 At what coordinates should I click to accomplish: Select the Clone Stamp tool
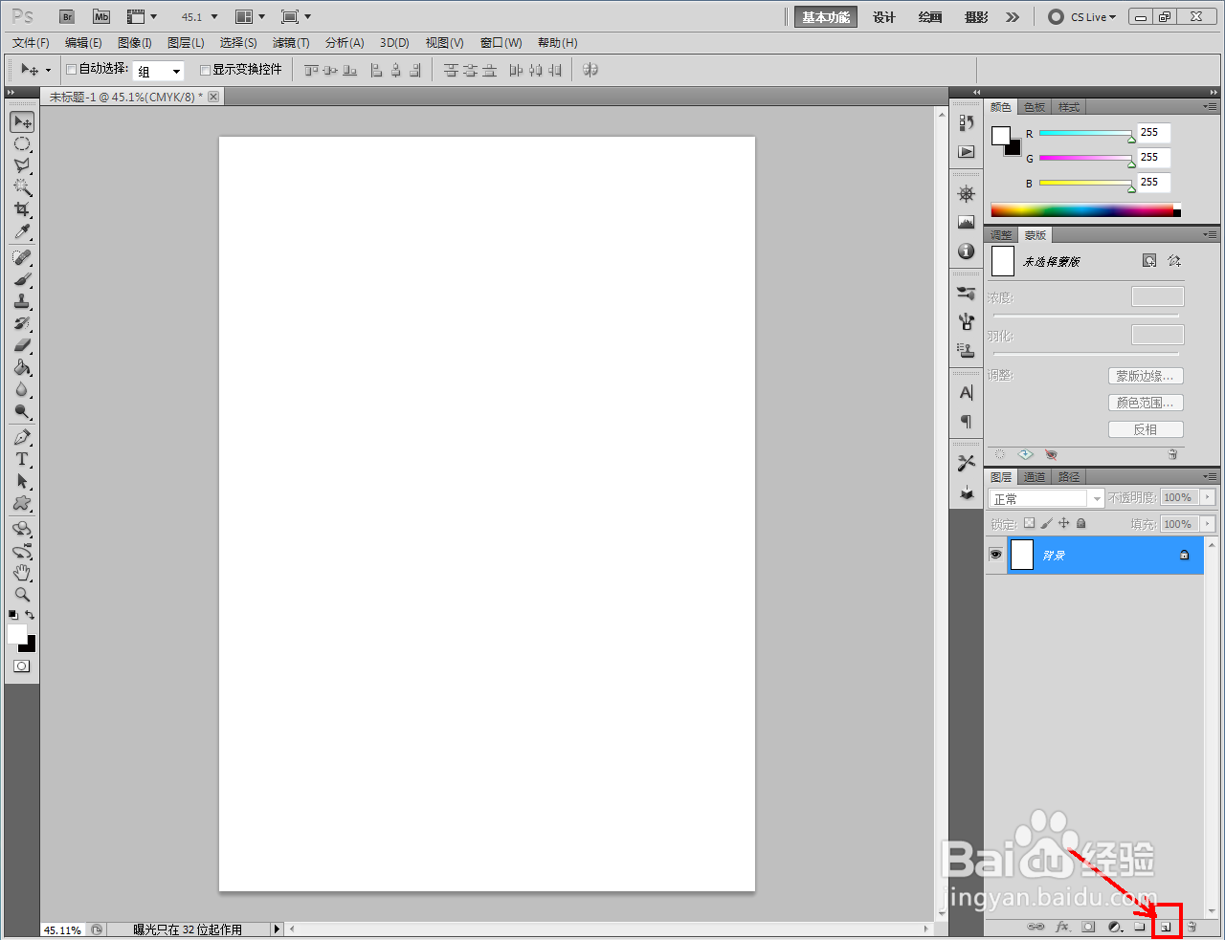[x=22, y=301]
